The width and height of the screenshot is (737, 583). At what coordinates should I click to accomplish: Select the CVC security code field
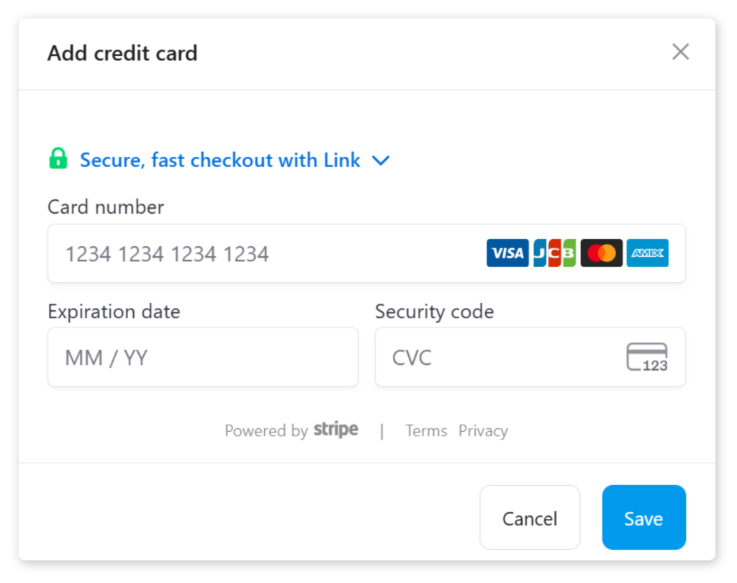click(x=504, y=357)
